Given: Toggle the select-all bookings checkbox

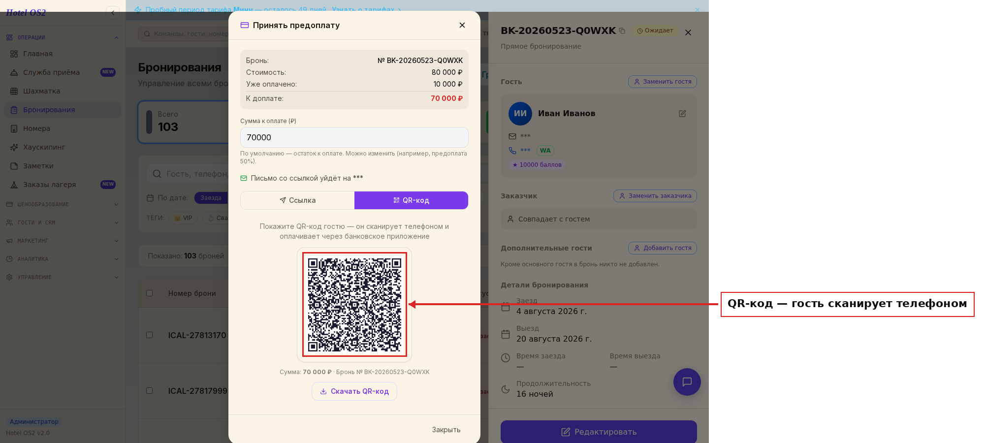Looking at the screenshot, I should pos(149,293).
